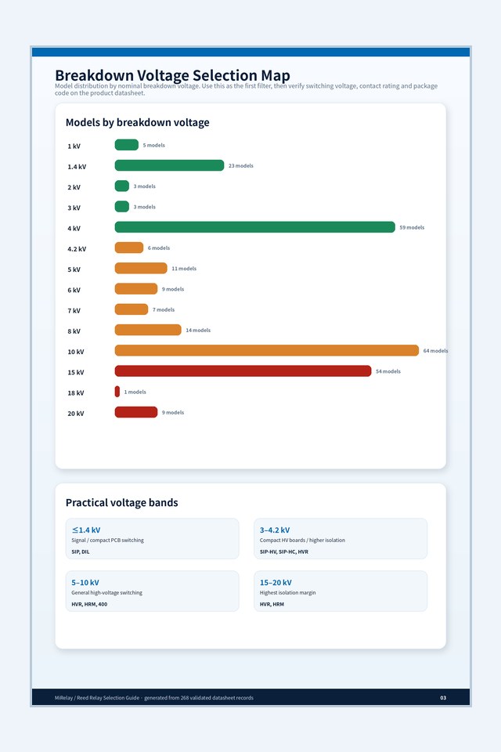
Task: Click the 10 kV orange bar
Action: 267,350
